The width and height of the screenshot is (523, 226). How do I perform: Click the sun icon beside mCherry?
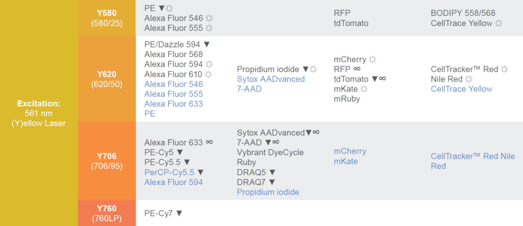372,59
